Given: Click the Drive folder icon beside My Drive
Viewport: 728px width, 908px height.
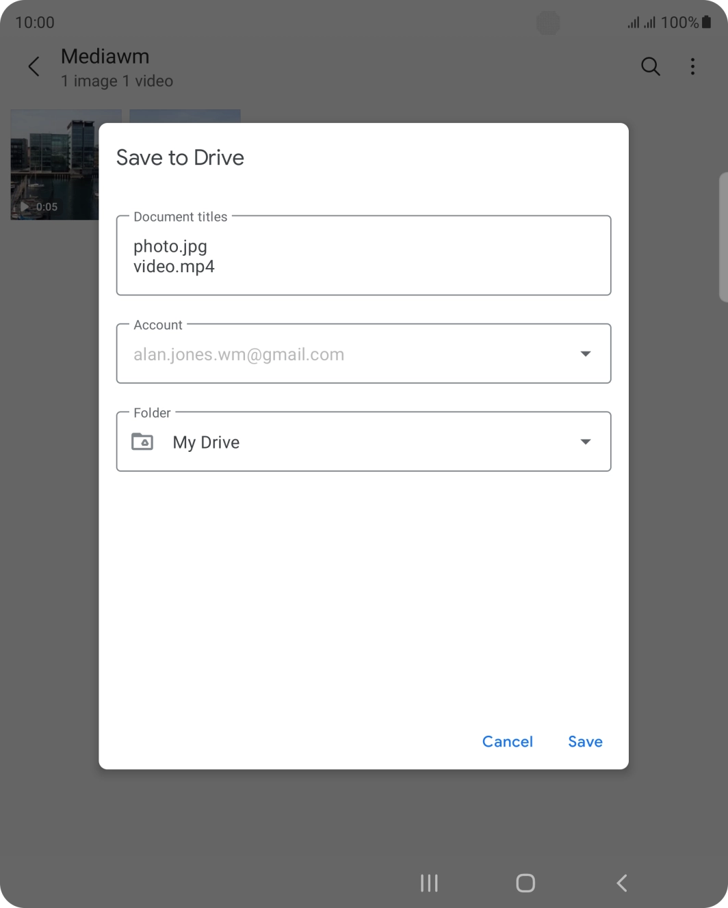Looking at the screenshot, I should pyautogui.click(x=143, y=442).
